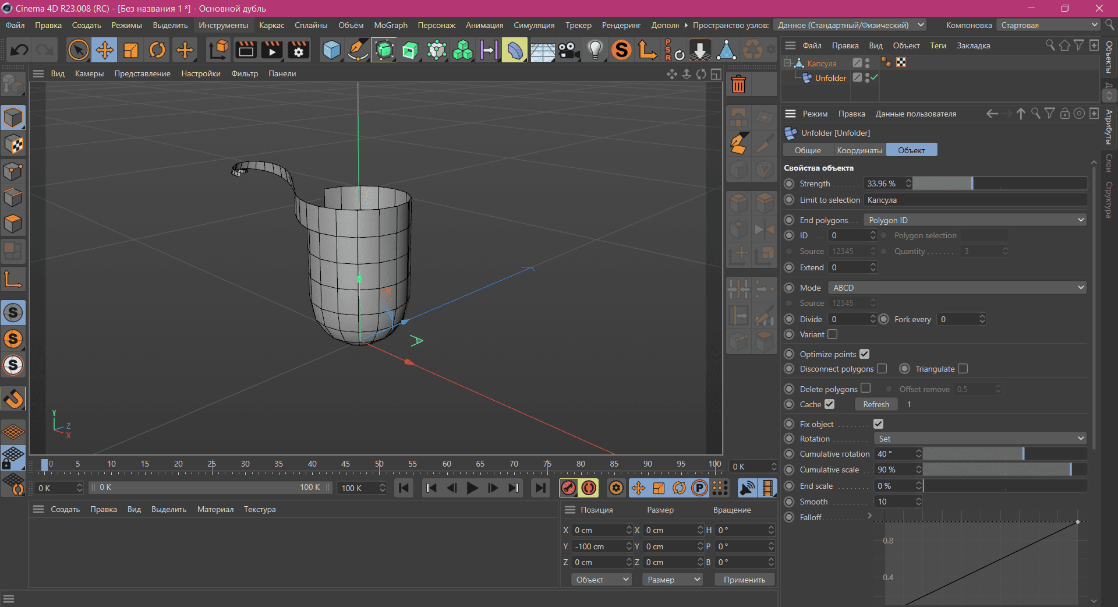Click the trash can delete icon

pos(739,85)
